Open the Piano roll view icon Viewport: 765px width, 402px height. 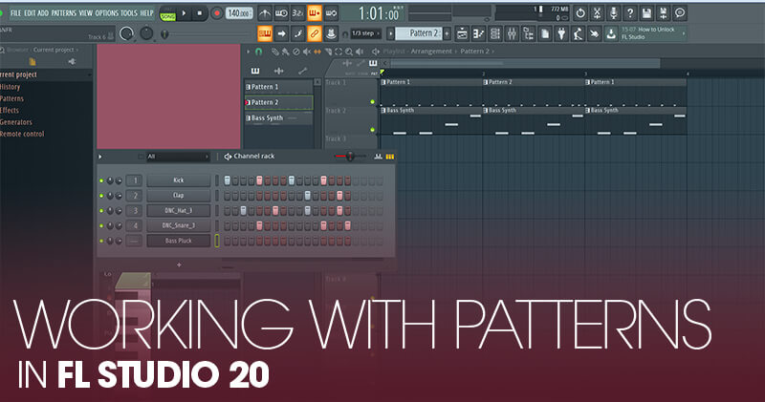coord(479,33)
